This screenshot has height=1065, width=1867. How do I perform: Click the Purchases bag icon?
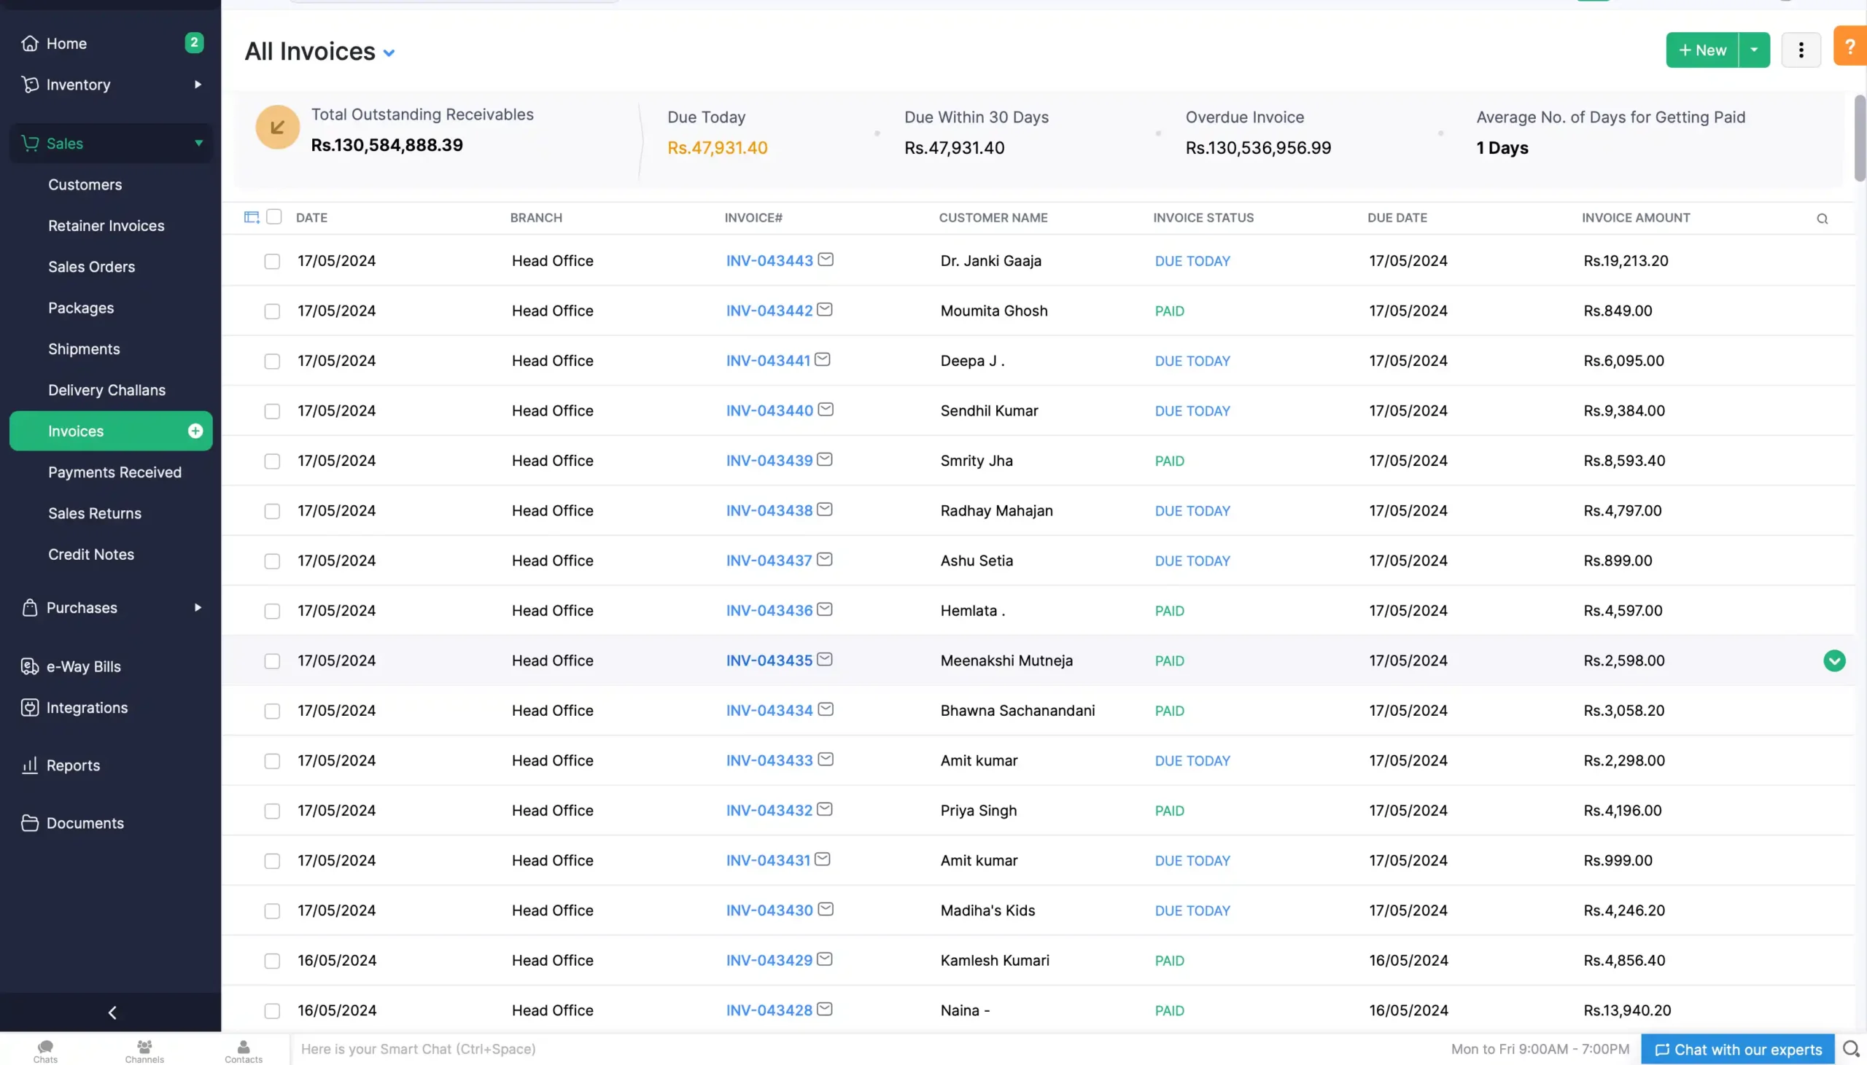point(29,607)
